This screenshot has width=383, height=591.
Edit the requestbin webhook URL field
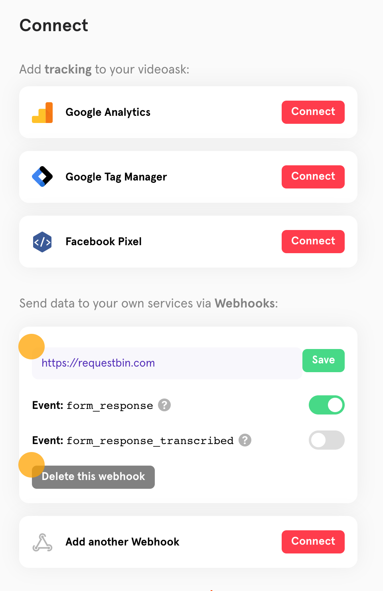[x=167, y=363]
